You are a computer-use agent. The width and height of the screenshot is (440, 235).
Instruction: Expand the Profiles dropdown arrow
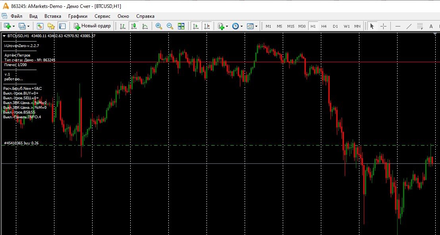(28, 26)
